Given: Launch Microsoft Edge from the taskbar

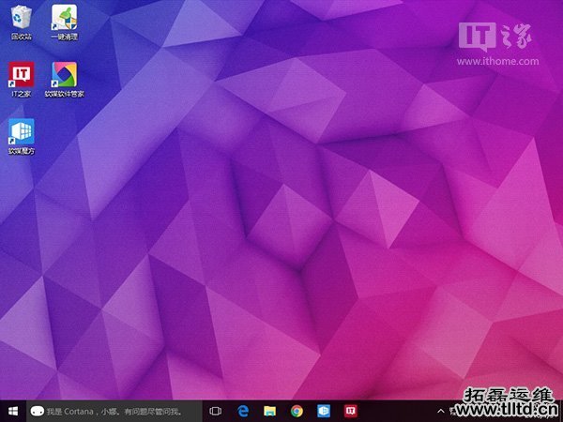Looking at the screenshot, I should coord(243,412).
